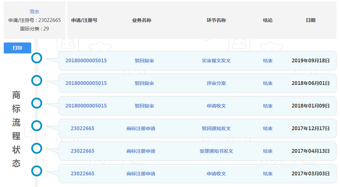Click the 打印 print button
Screen dimensions: 340x187
point(17,48)
